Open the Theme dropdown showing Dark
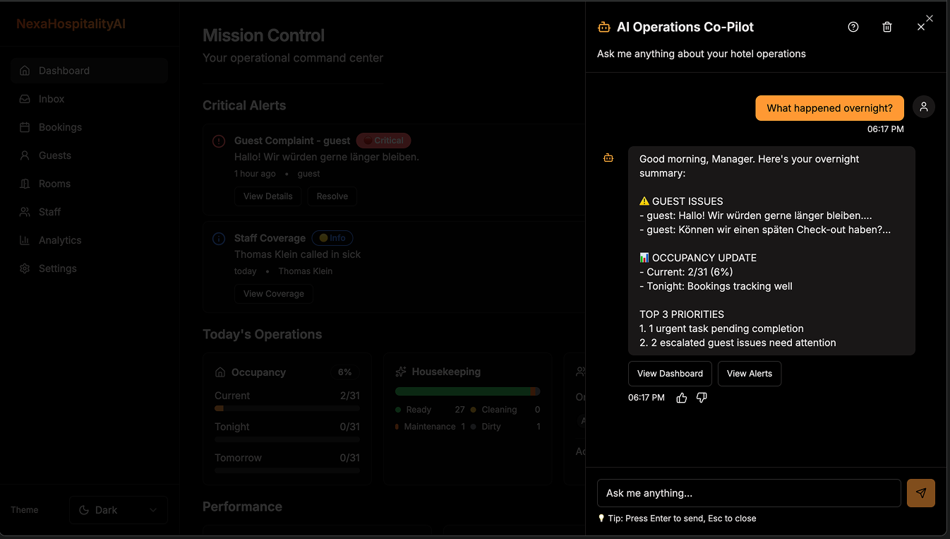 tap(118, 510)
